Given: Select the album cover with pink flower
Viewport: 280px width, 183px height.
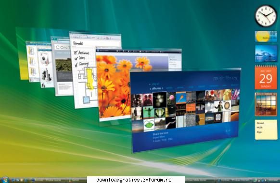Looking at the screenshot, I should point(171,98).
